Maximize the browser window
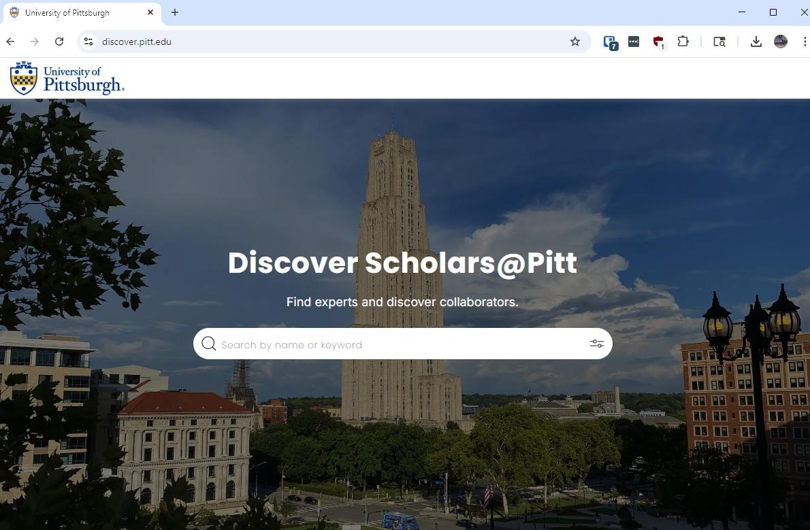Screen dimensions: 810x530 773,12
